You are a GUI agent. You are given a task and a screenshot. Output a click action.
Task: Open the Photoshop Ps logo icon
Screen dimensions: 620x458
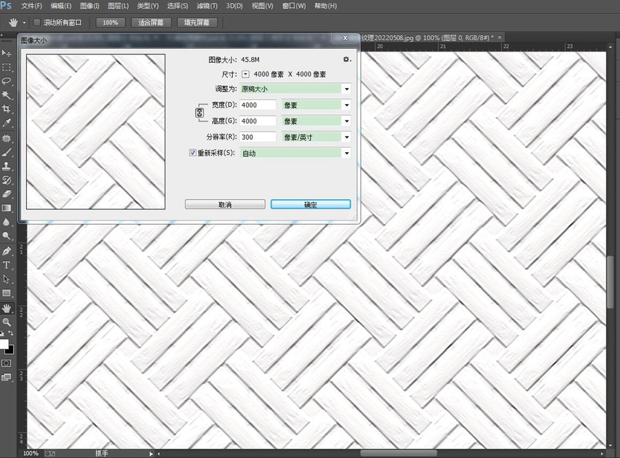pos(6,6)
